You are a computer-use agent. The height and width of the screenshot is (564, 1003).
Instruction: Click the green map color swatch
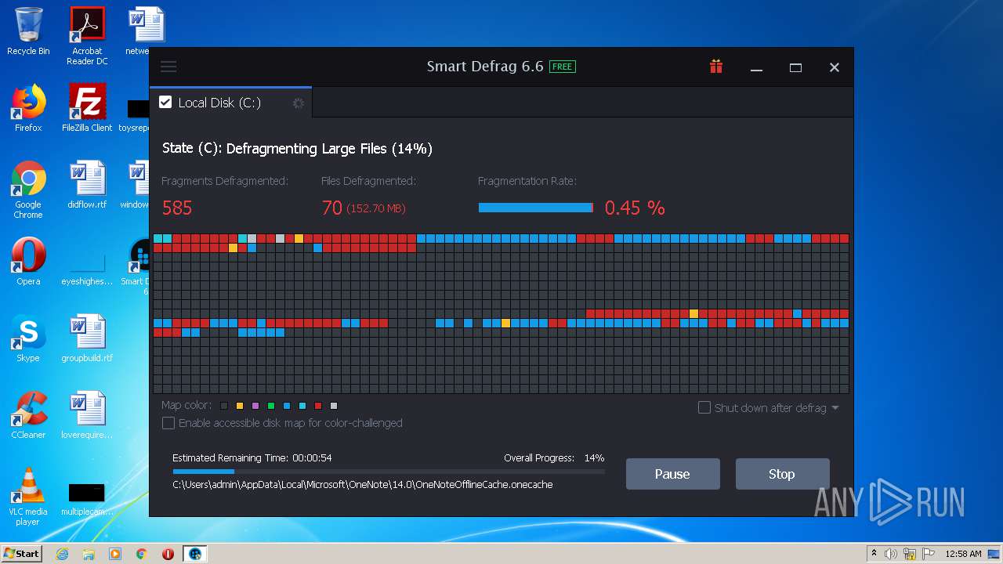tap(271, 406)
